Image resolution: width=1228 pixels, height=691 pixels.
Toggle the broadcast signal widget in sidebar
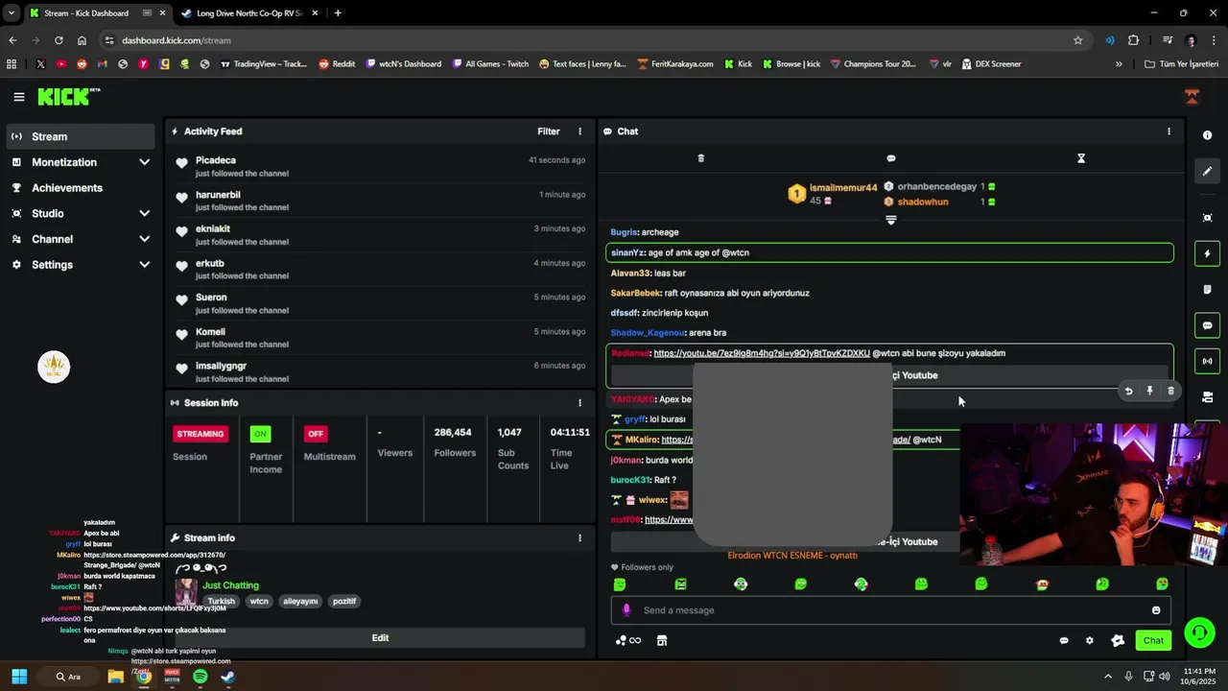coord(1207,361)
